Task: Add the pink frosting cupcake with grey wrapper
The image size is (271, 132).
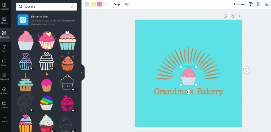Action: click(26, 40)
